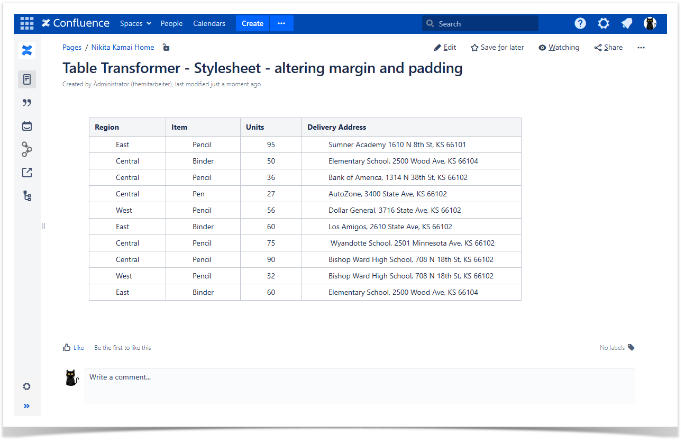Image resolution: width=685 pixels, height=442 pixels.
Task: Open the calendar icon in sidebar
Action: click(27, 126)
